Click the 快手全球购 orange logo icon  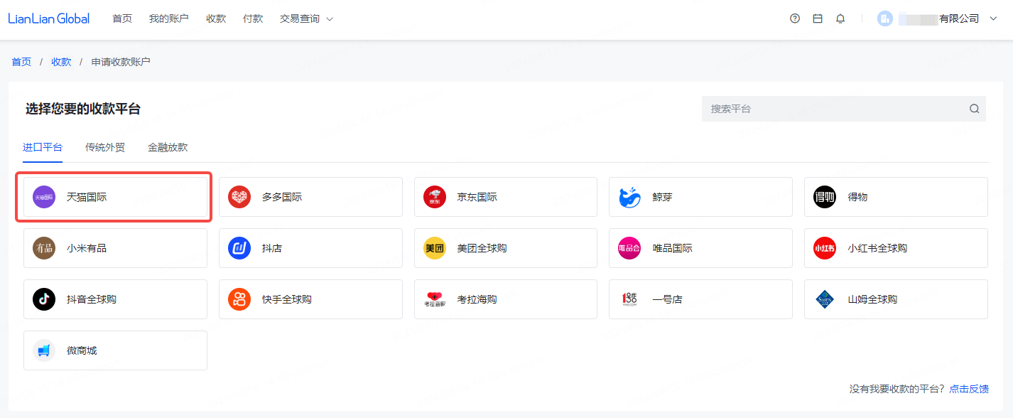239,299
